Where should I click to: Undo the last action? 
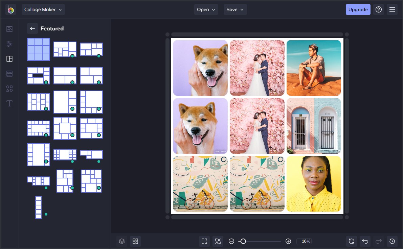(x=365, y=241)
